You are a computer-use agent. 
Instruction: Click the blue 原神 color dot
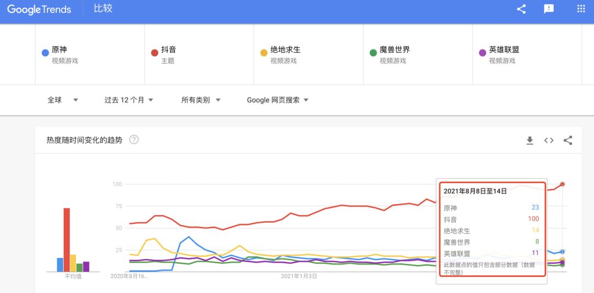[x=45, y=53]
